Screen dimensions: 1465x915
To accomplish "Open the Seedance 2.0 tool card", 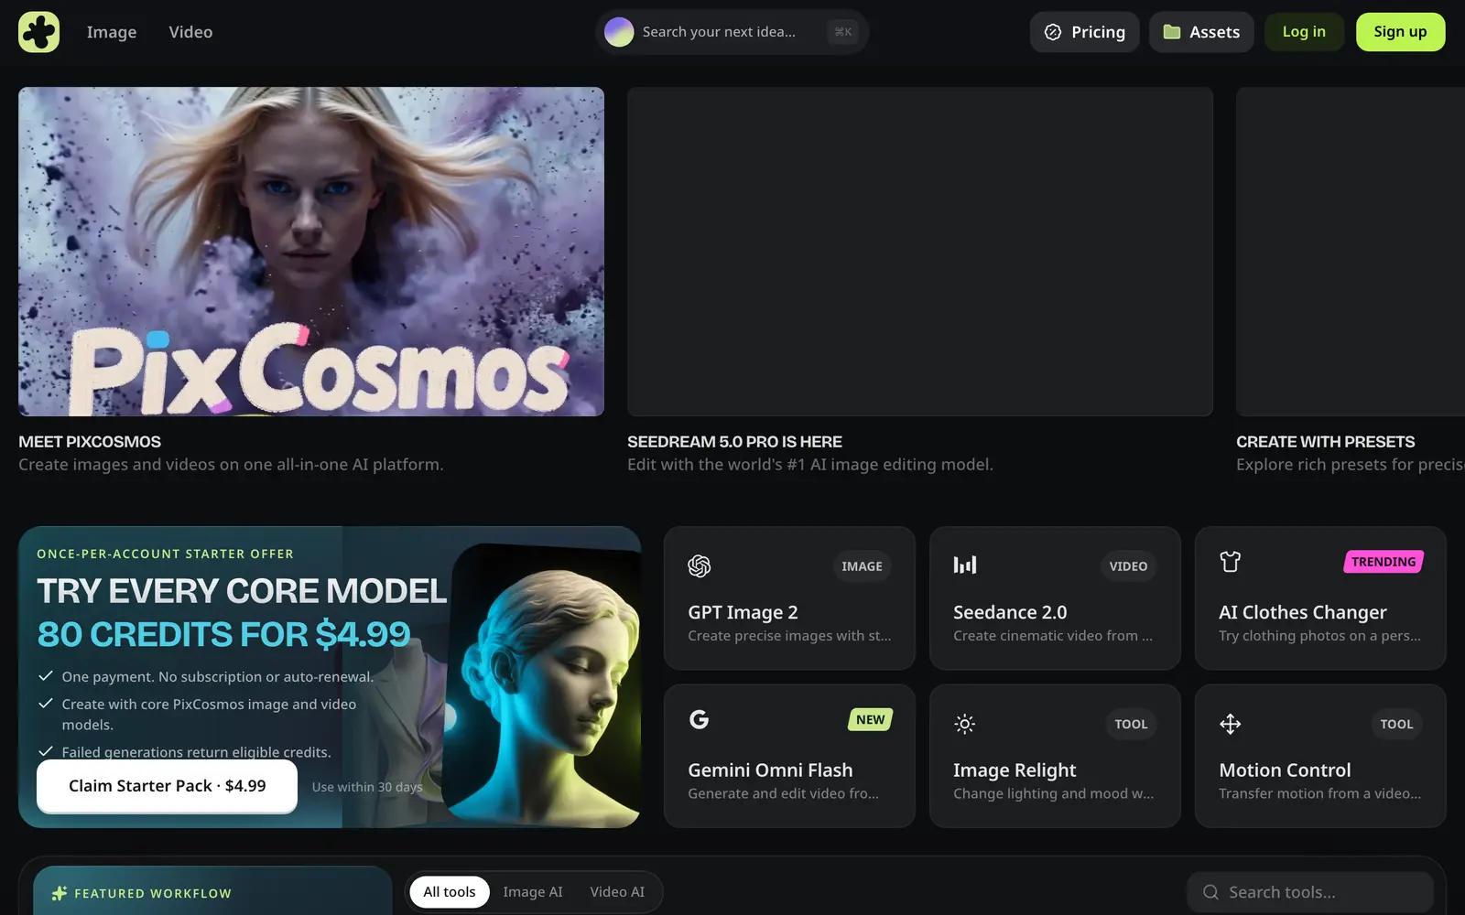I will click(1055, 598).
